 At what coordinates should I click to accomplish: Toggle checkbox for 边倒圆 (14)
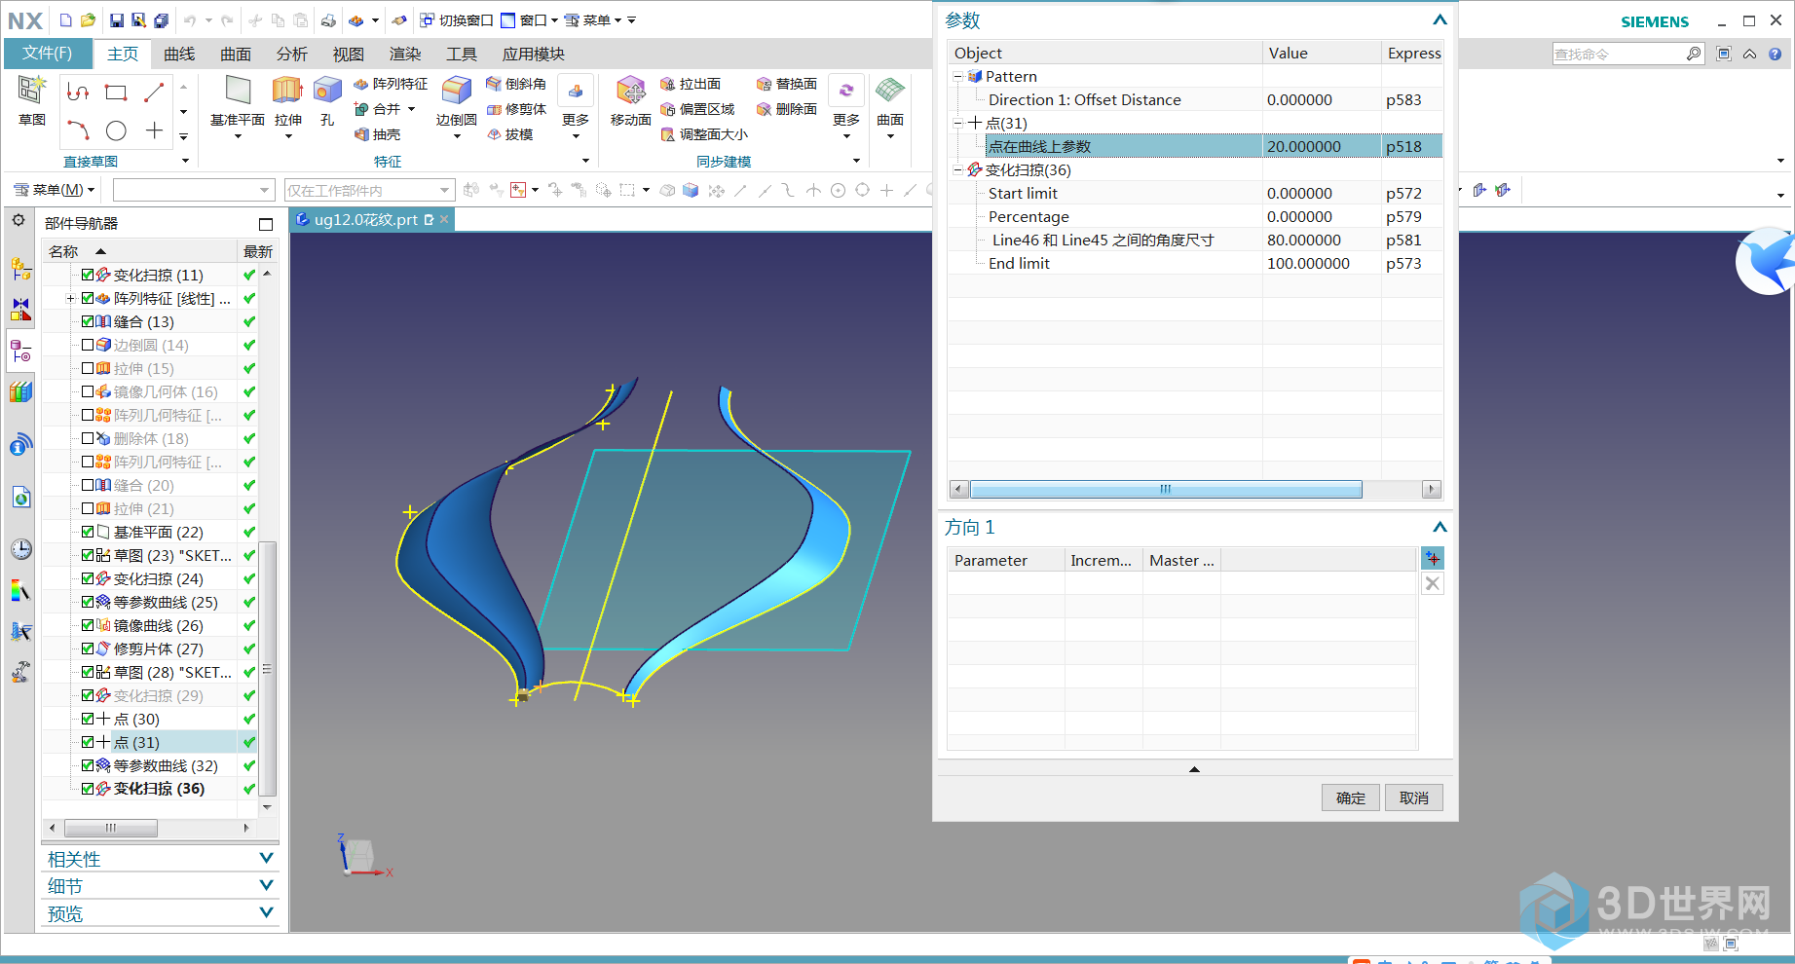88,345
